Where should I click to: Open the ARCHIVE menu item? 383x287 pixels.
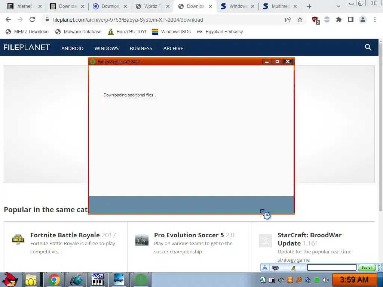173,48
